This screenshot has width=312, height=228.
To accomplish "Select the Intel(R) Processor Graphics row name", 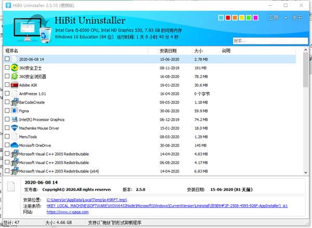I will 42,120.
